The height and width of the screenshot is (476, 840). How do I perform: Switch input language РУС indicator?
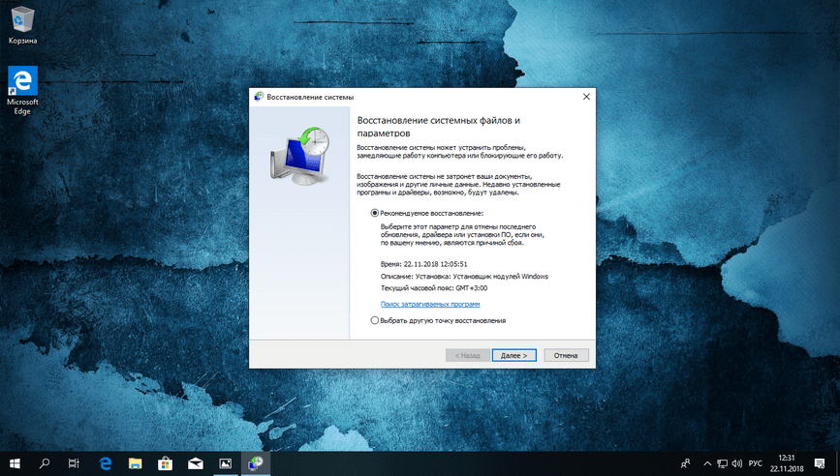tap(756, 463)
